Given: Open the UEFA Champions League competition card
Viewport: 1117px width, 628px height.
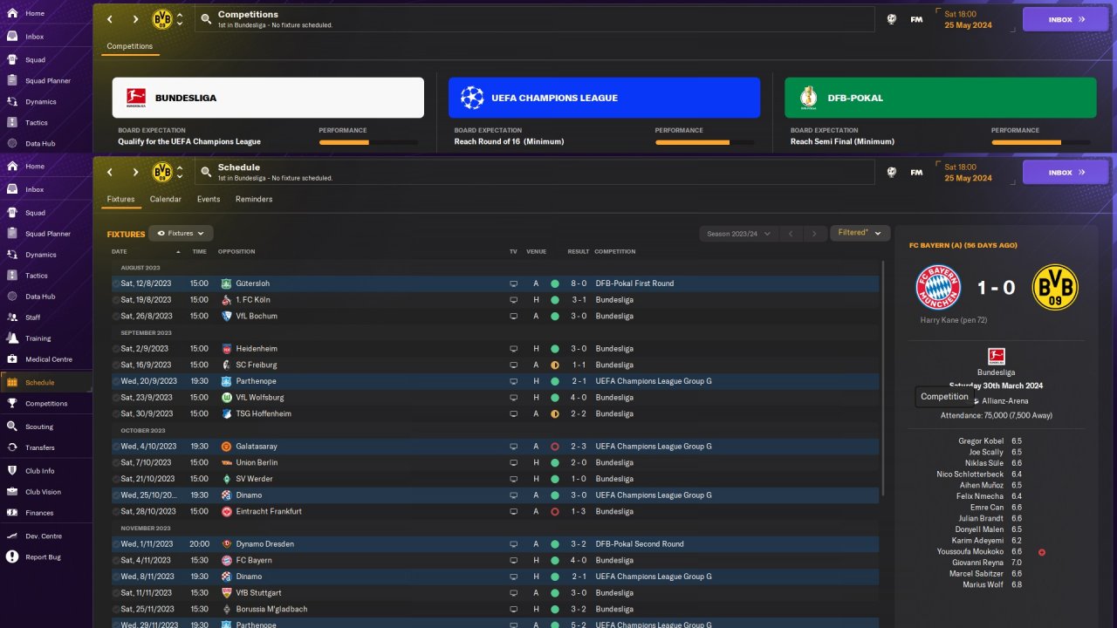Looking at the screenshot, I should [604, 98].
